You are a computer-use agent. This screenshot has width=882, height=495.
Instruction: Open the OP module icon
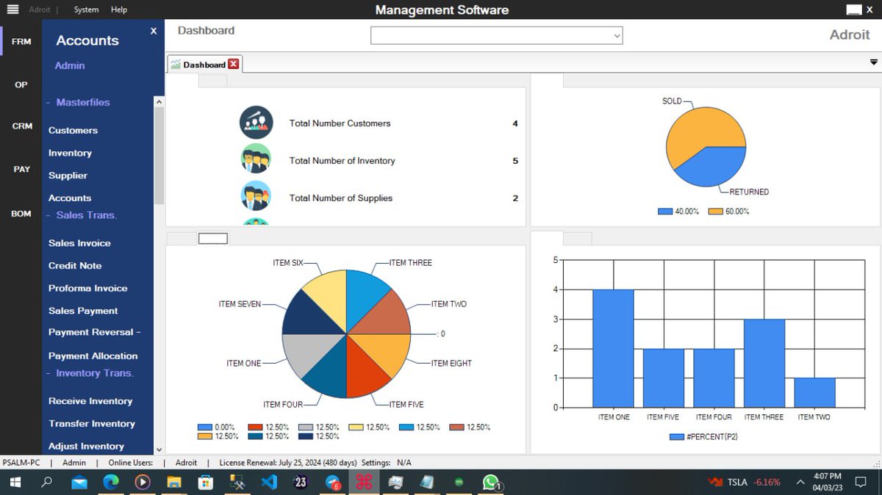pyautogui.click(x=20, y=84)
